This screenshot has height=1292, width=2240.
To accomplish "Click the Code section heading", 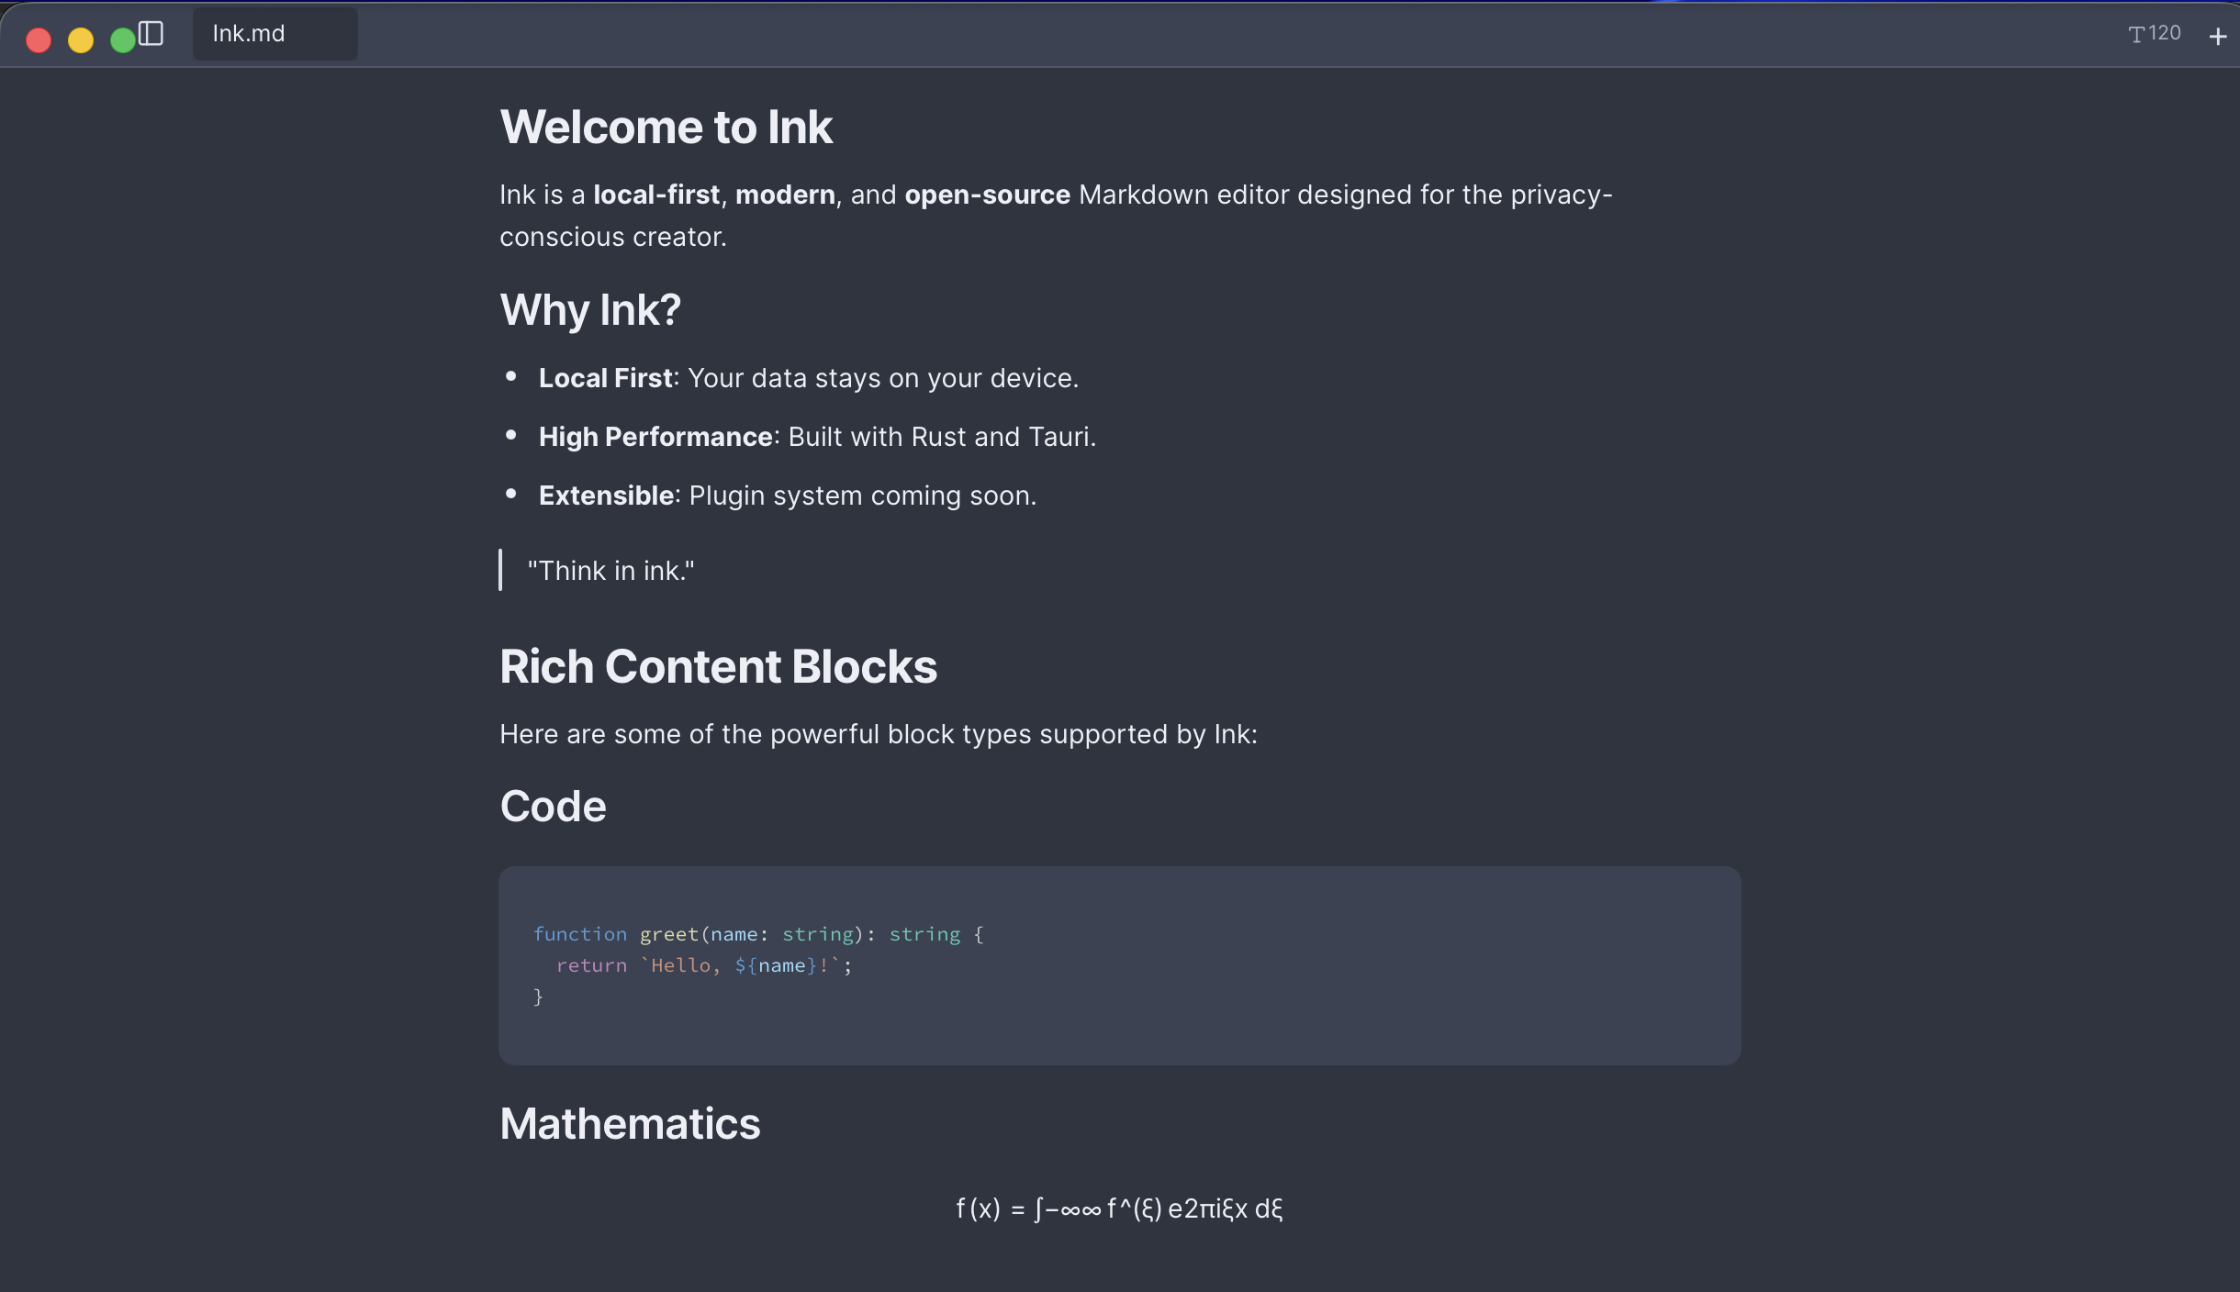I will (553, 807).
